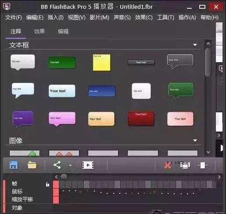226x214 pixels.
Task: Open the 文件(F) menu
Action: [x=13, y=18]
